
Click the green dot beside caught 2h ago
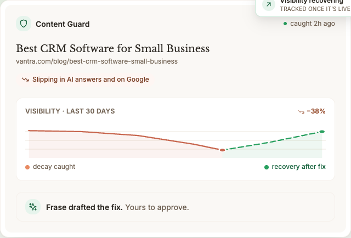click(285, 24)
